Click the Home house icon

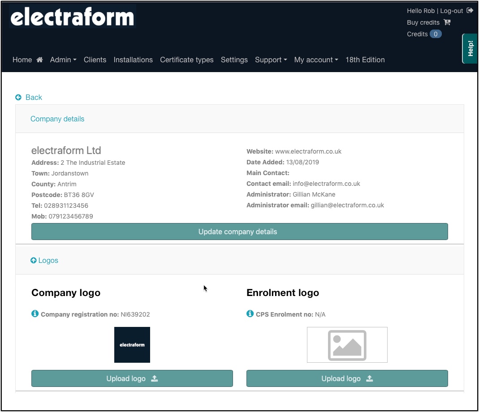pyautogui.click(x=40, y=60)
